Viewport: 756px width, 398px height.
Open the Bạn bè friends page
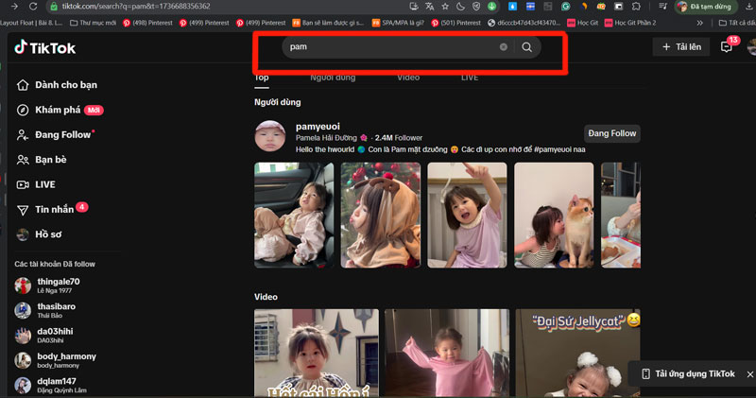click(50, 160)
